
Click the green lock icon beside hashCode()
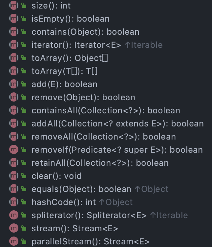click(24, 202)
